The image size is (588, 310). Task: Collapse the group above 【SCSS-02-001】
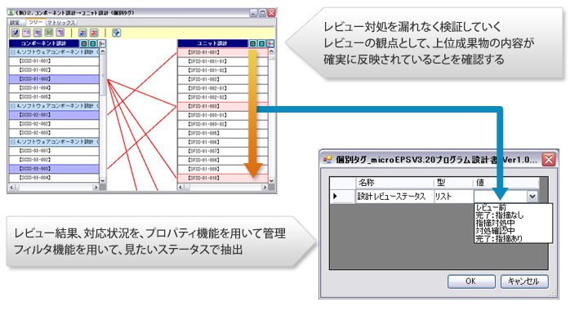13,106
